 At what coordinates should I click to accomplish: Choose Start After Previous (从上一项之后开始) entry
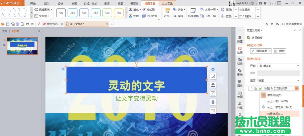280,107
